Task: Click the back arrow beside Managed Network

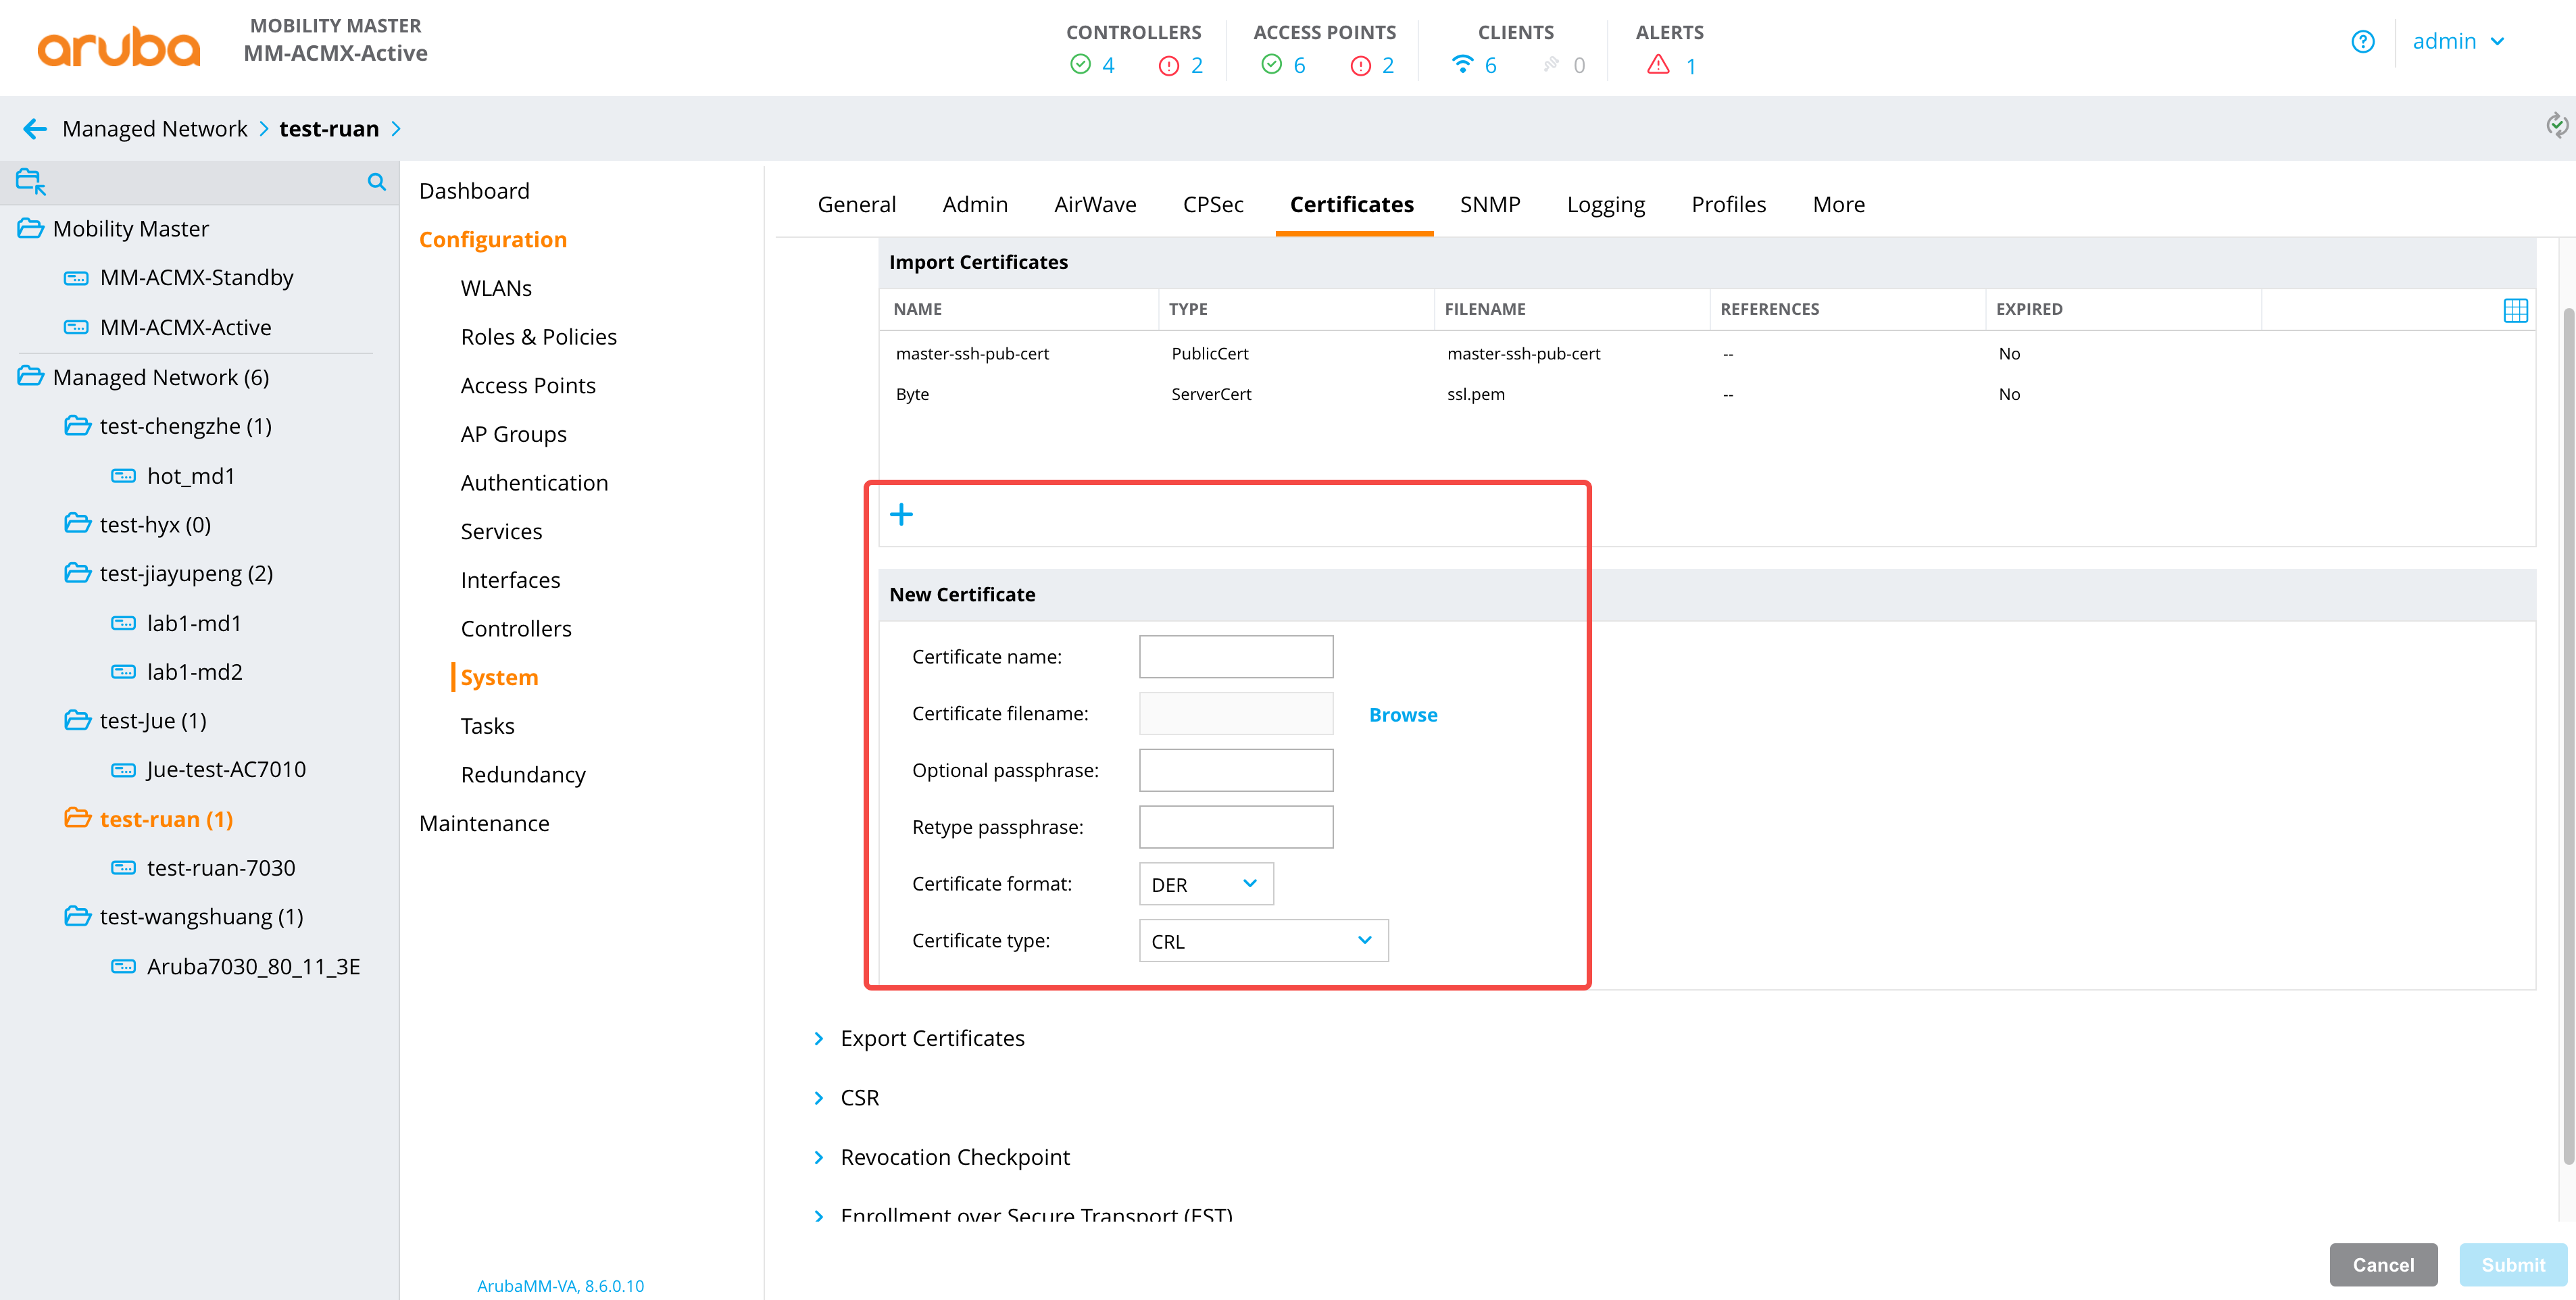Action: [35, 129]
